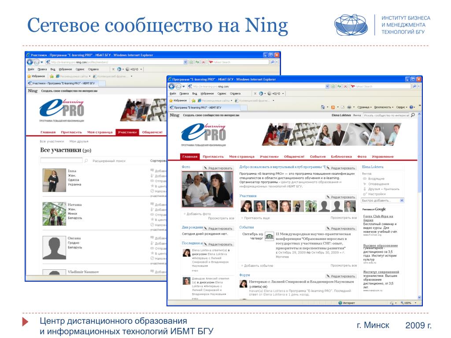Click the Forward arrow in front E-learning PRO window
The image size is (451, 338).
[x=178, y=86]
